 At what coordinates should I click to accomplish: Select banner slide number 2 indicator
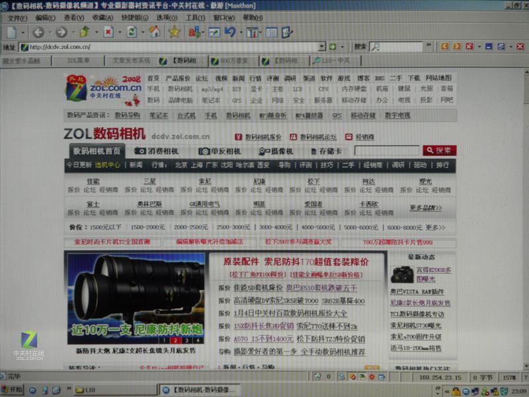(175, 340)
